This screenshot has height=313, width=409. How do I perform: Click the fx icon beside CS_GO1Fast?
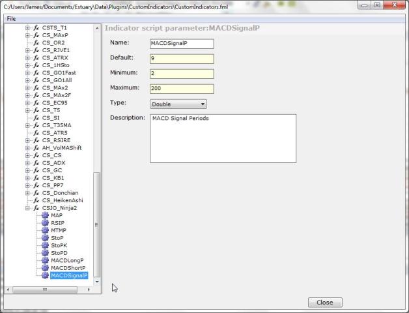(x=36, y=73)
